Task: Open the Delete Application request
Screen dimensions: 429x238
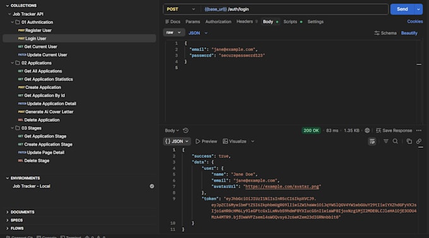Action: [x=79, y=120]
